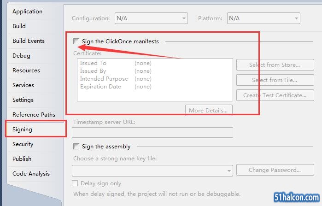
Task: Open the Resources tab
Action: coord(26,71)
